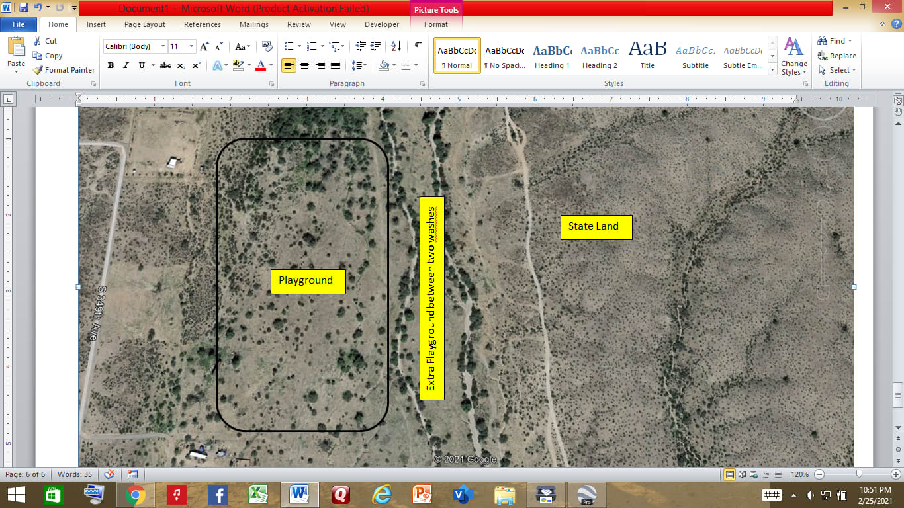
Task: Click the zoom slider handle
Action: (858, 474)
